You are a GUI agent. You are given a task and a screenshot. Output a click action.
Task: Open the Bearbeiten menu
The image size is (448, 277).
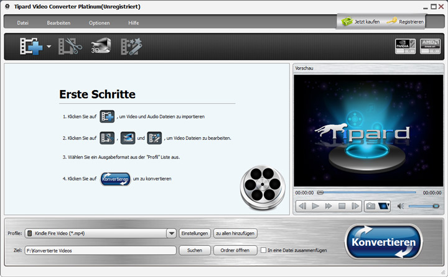58,23
